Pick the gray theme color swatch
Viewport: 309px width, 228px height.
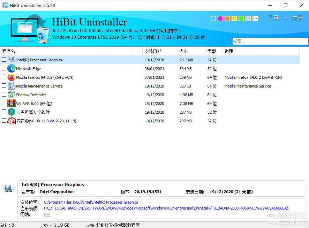coord(248,18)
